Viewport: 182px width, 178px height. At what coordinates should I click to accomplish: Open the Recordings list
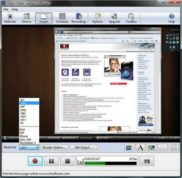(x=79, y=19)
